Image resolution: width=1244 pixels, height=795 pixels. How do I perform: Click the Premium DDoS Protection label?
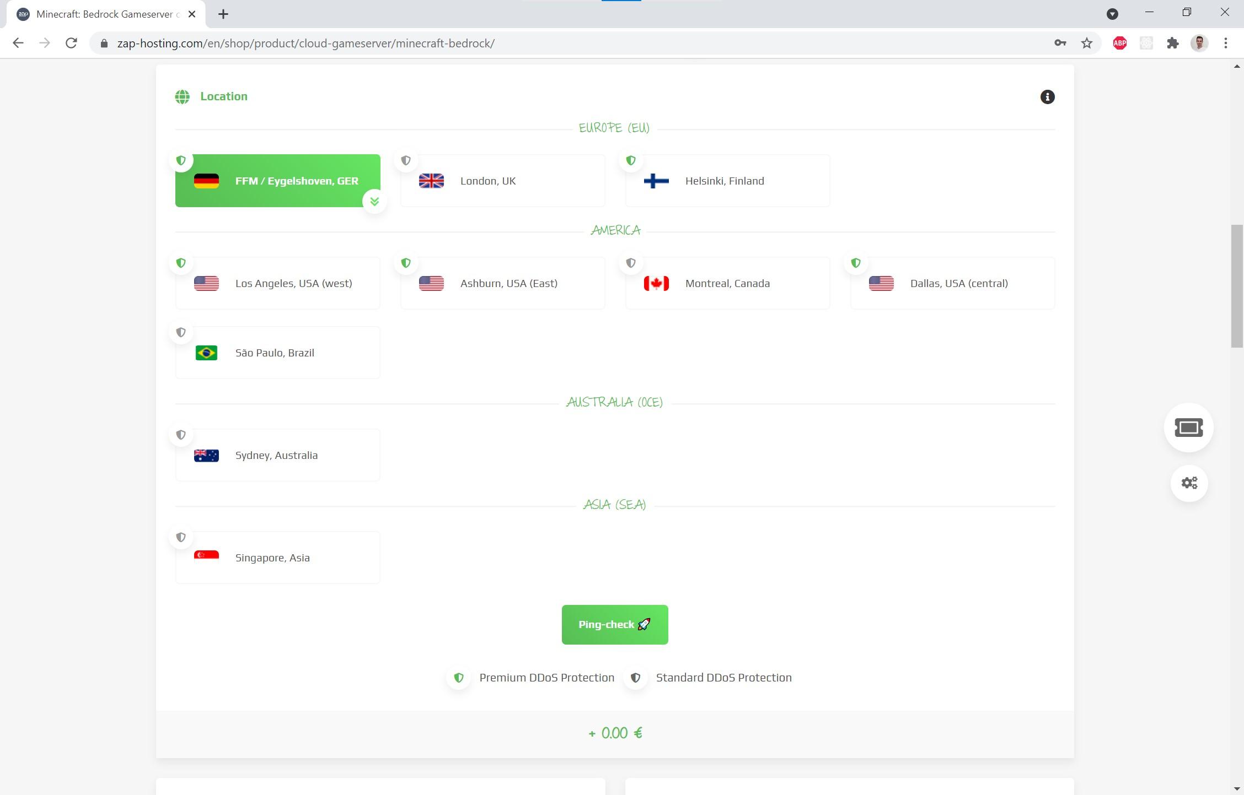pyautogui.click(x=546, y=678)
